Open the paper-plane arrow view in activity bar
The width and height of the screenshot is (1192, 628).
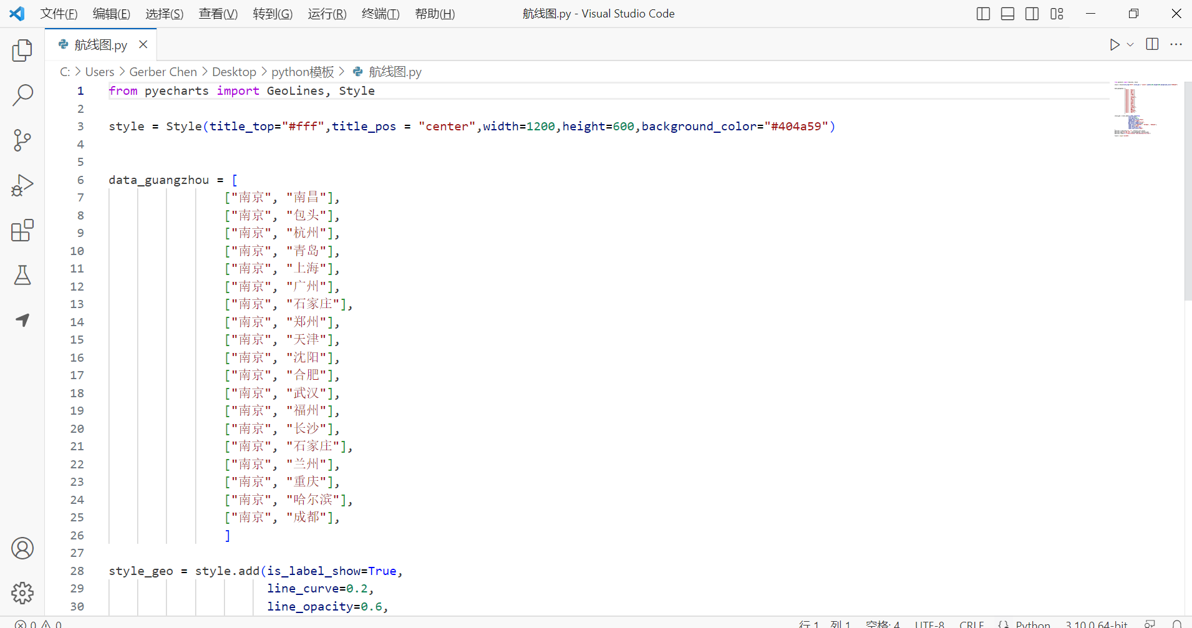tap(22, 320)
